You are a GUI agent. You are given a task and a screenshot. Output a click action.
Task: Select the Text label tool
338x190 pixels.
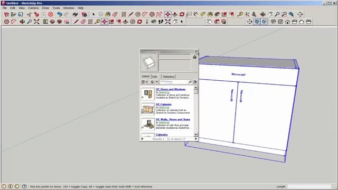click(x=189, y=14)
